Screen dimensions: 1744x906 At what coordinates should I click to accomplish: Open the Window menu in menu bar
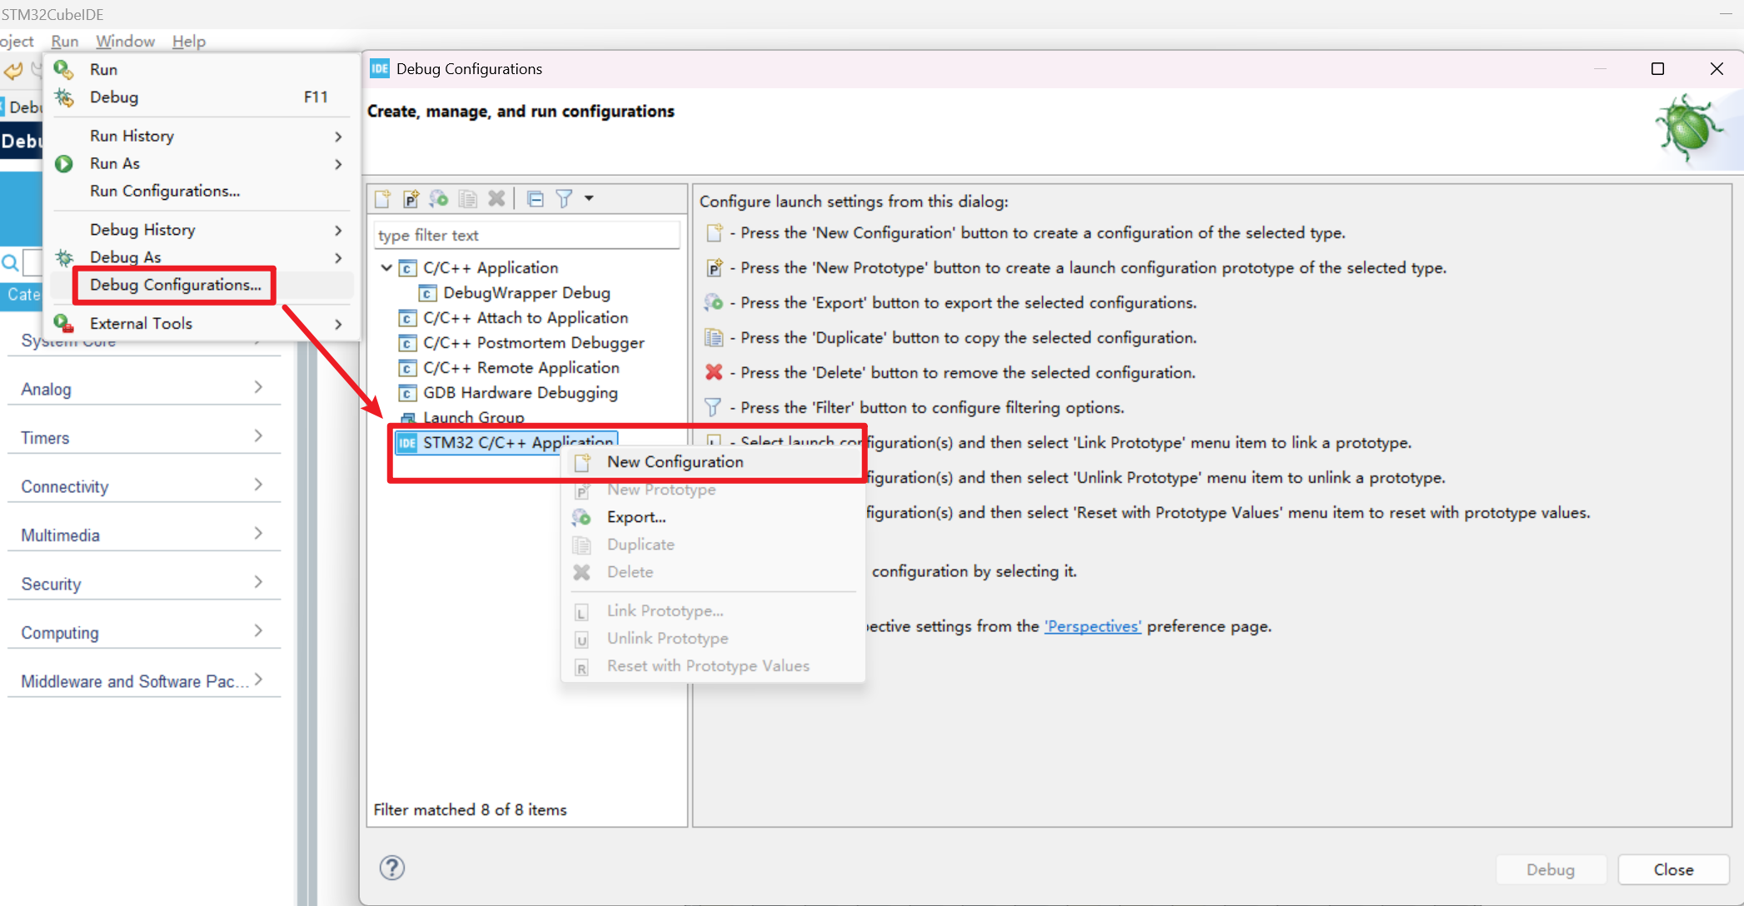(125, 41)
